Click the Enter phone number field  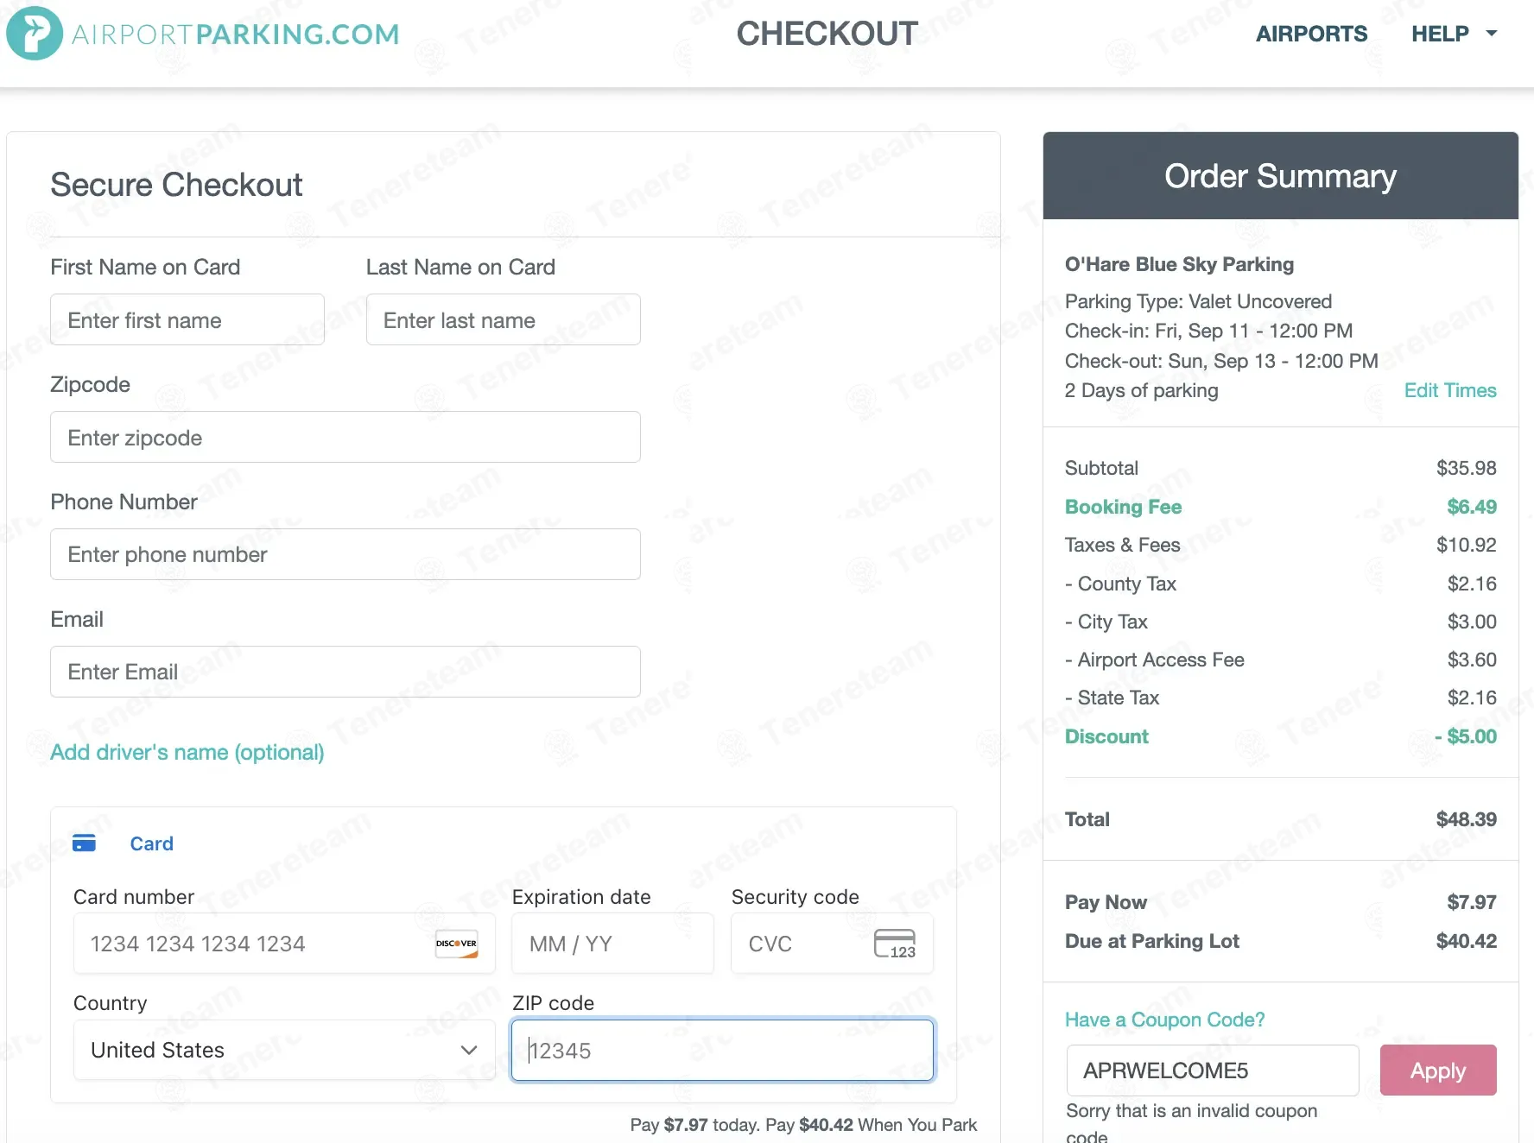click(x=345, y=554)
